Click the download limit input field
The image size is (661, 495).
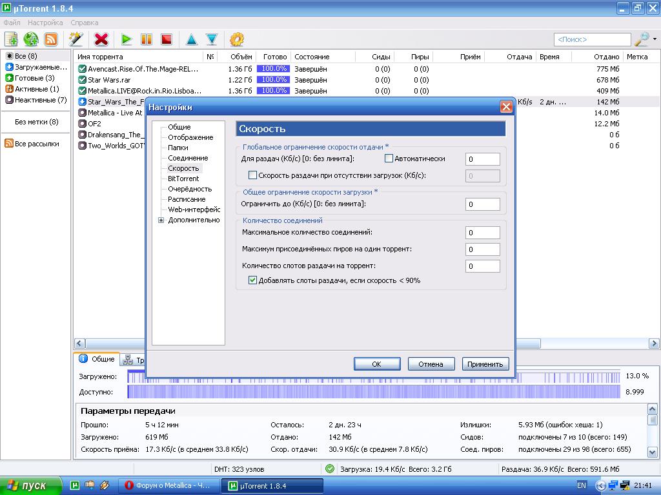click(482, 204)
